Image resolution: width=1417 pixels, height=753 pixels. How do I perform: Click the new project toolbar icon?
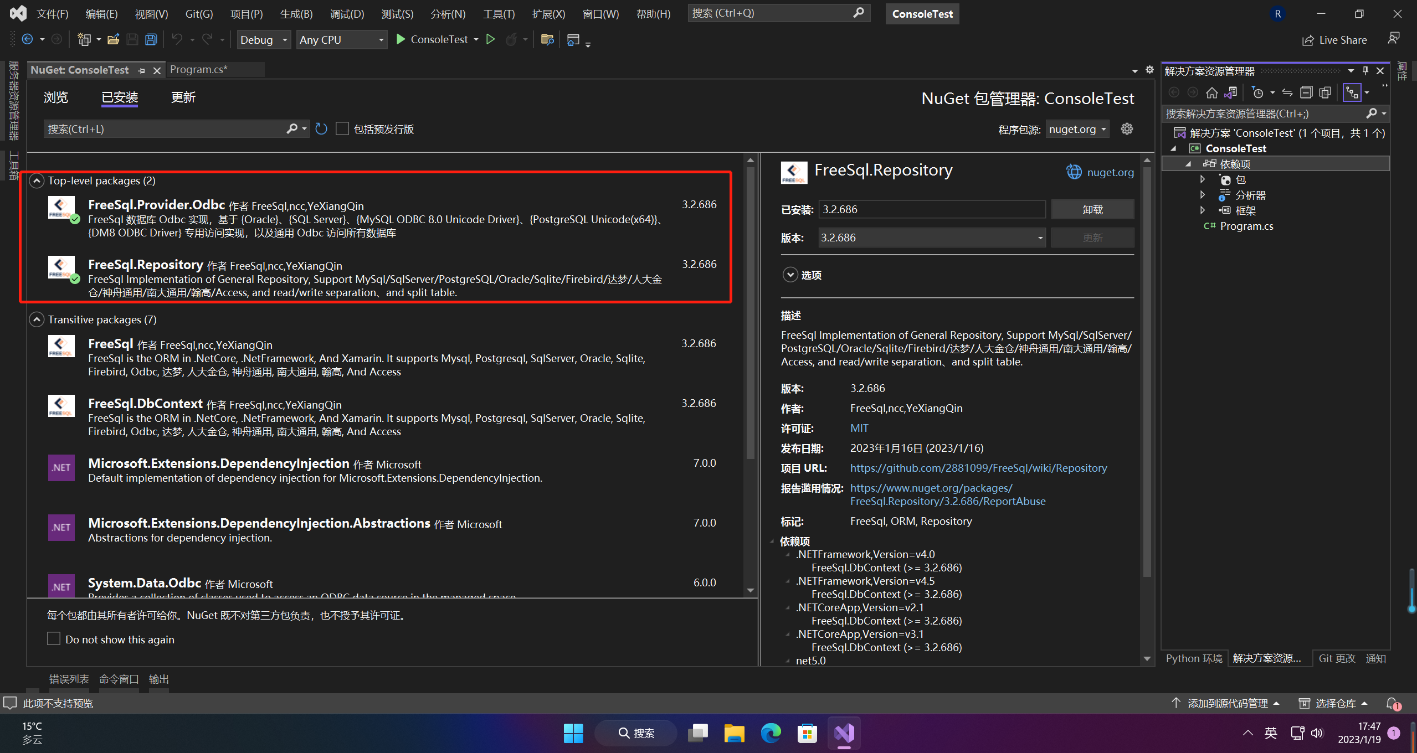pyautogui.click(x=84, y=39)
